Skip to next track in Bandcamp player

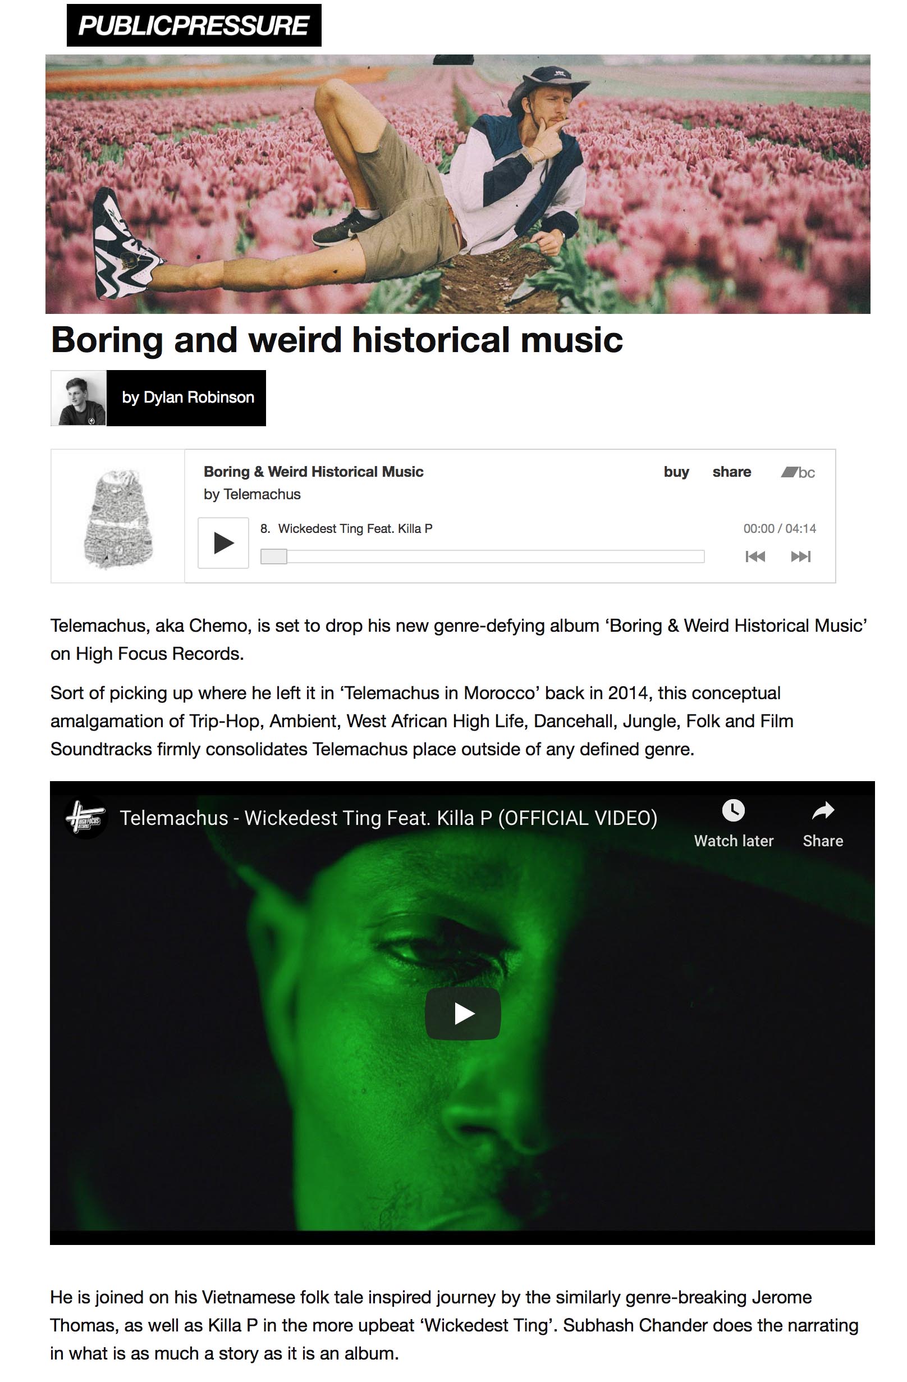coord(800,557)
